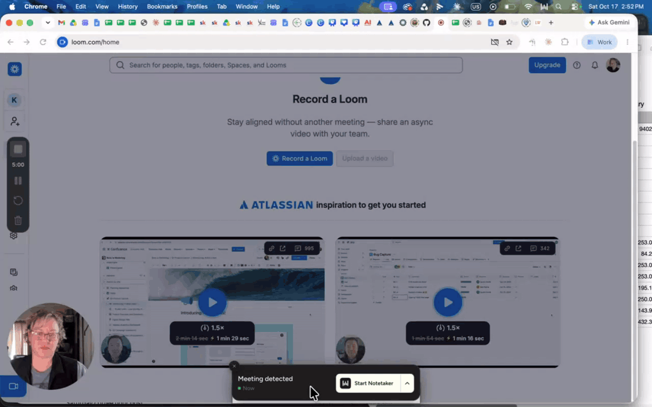This screenshot has height=407, width=652.
Task: Stop the Loom recording
Action: pyautogui.click(x=18, y=149)
